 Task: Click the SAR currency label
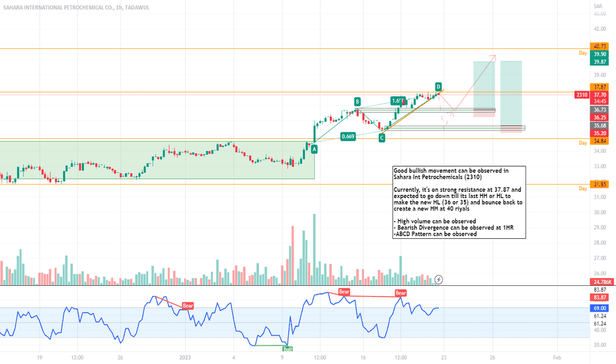[598, 6]
